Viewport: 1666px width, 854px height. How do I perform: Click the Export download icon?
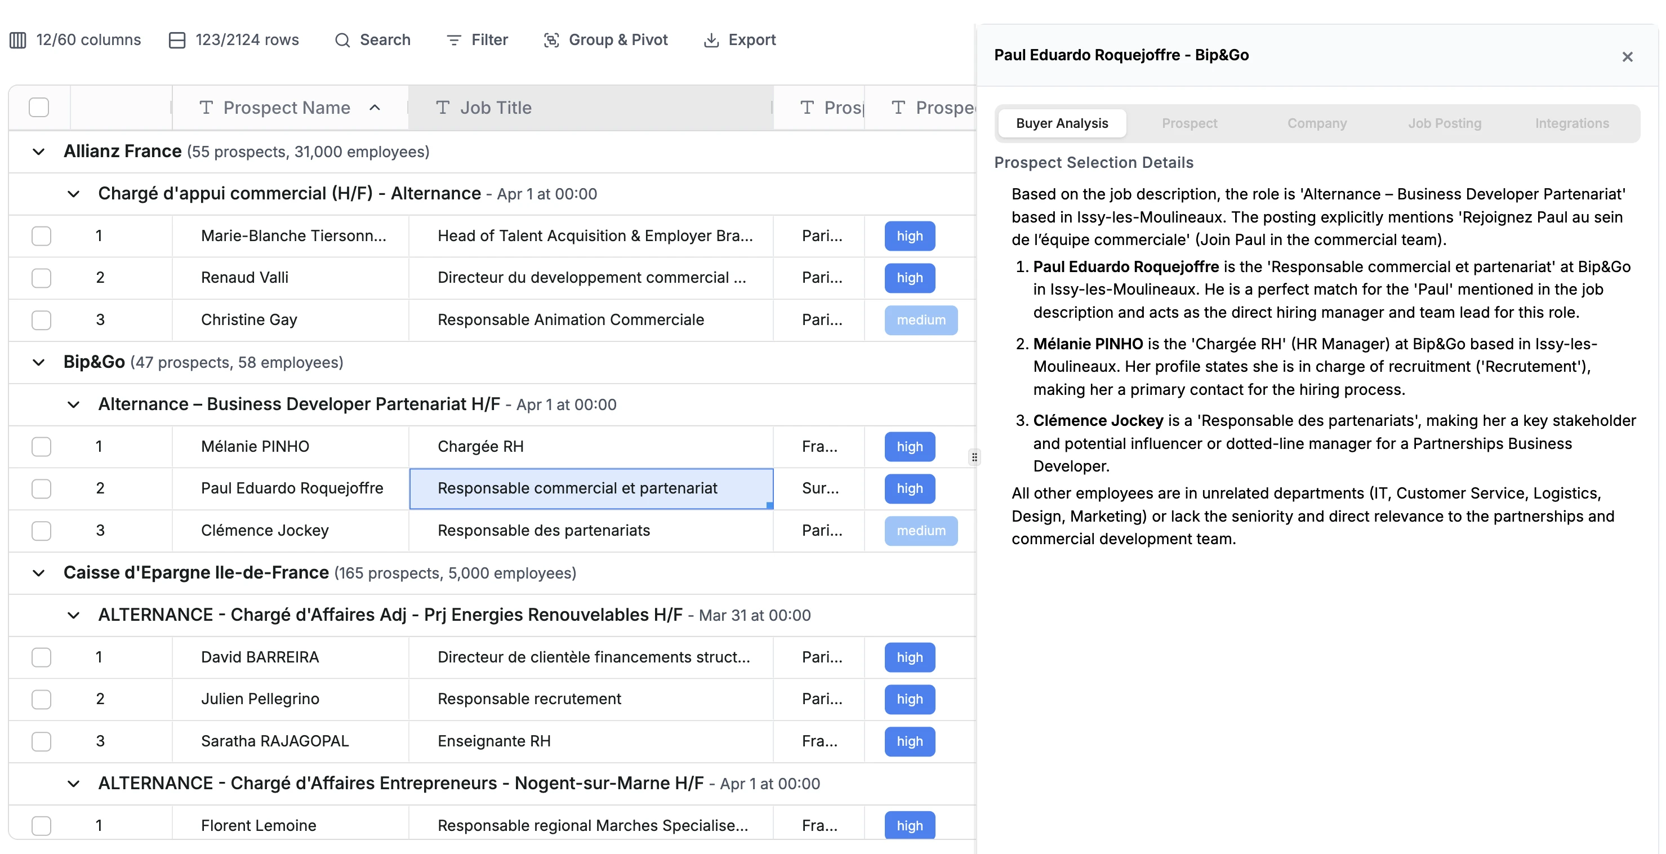pyautogui.click(x=711, y=40)
